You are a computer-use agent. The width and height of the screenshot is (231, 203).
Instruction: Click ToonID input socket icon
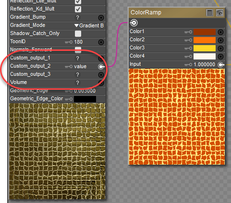[101, 42]
